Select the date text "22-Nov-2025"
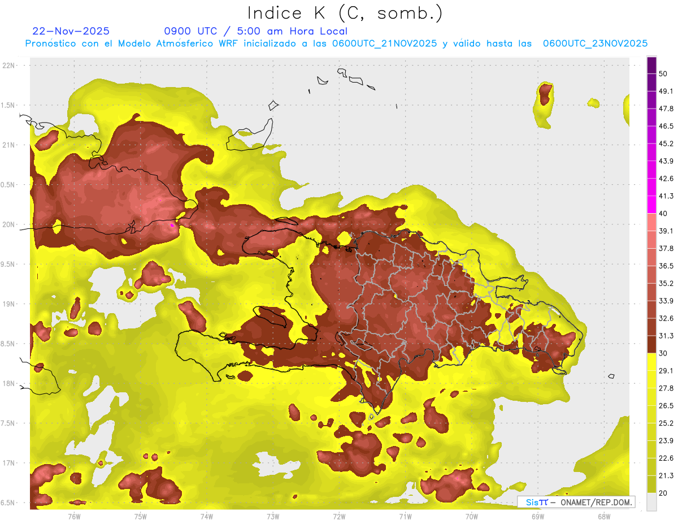The width and height of the screenshot is (678, 524). [71, 31]
